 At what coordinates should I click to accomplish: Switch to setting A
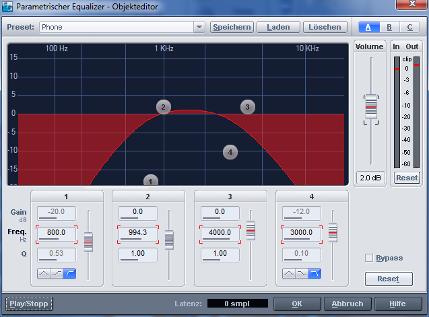pos(368,27)
